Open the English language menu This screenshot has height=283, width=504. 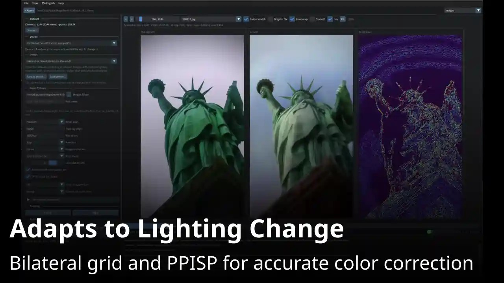[48, 3]
